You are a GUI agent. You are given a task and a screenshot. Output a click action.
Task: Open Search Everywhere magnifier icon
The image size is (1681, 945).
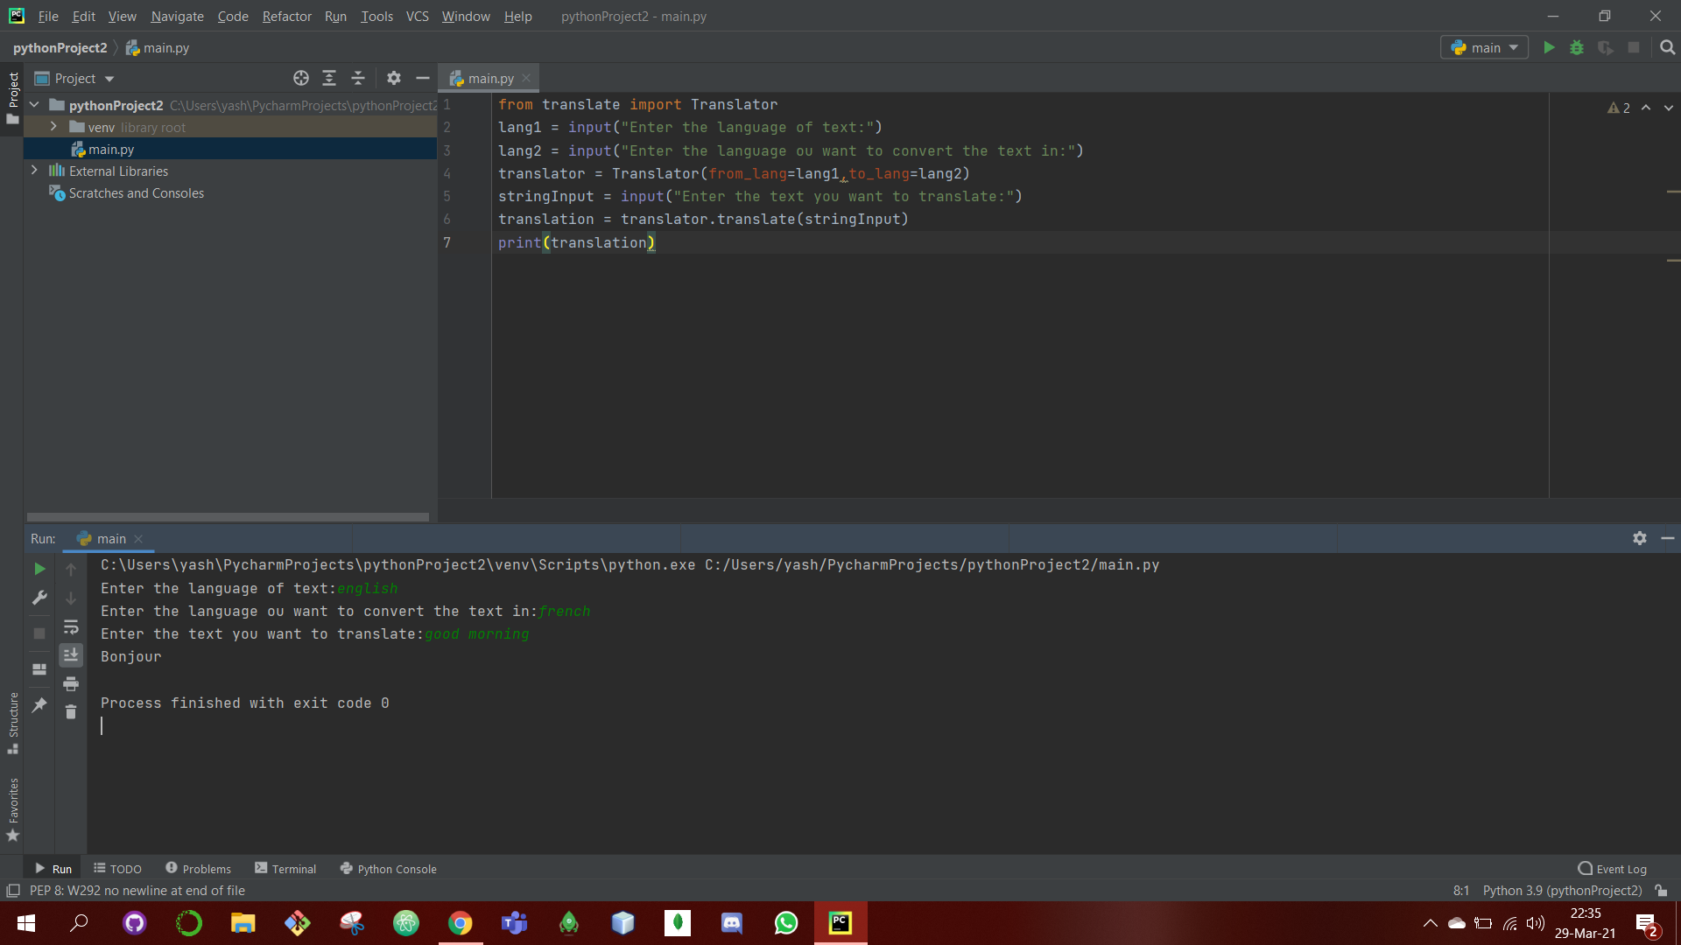(x=1667, y=48)
